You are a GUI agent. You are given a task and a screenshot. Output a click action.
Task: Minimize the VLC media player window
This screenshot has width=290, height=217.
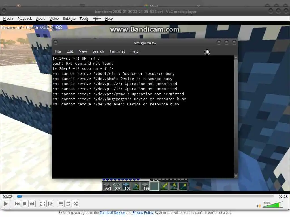click(271, 11)
